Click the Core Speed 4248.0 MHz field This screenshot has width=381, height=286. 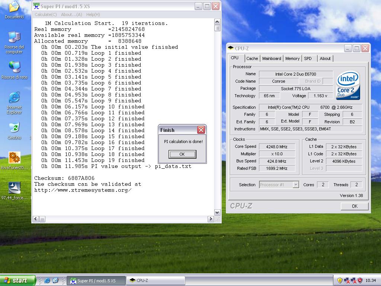coord(277,147)
